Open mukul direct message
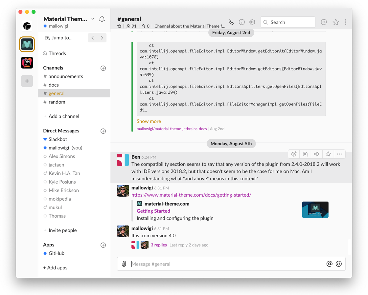 74,207
